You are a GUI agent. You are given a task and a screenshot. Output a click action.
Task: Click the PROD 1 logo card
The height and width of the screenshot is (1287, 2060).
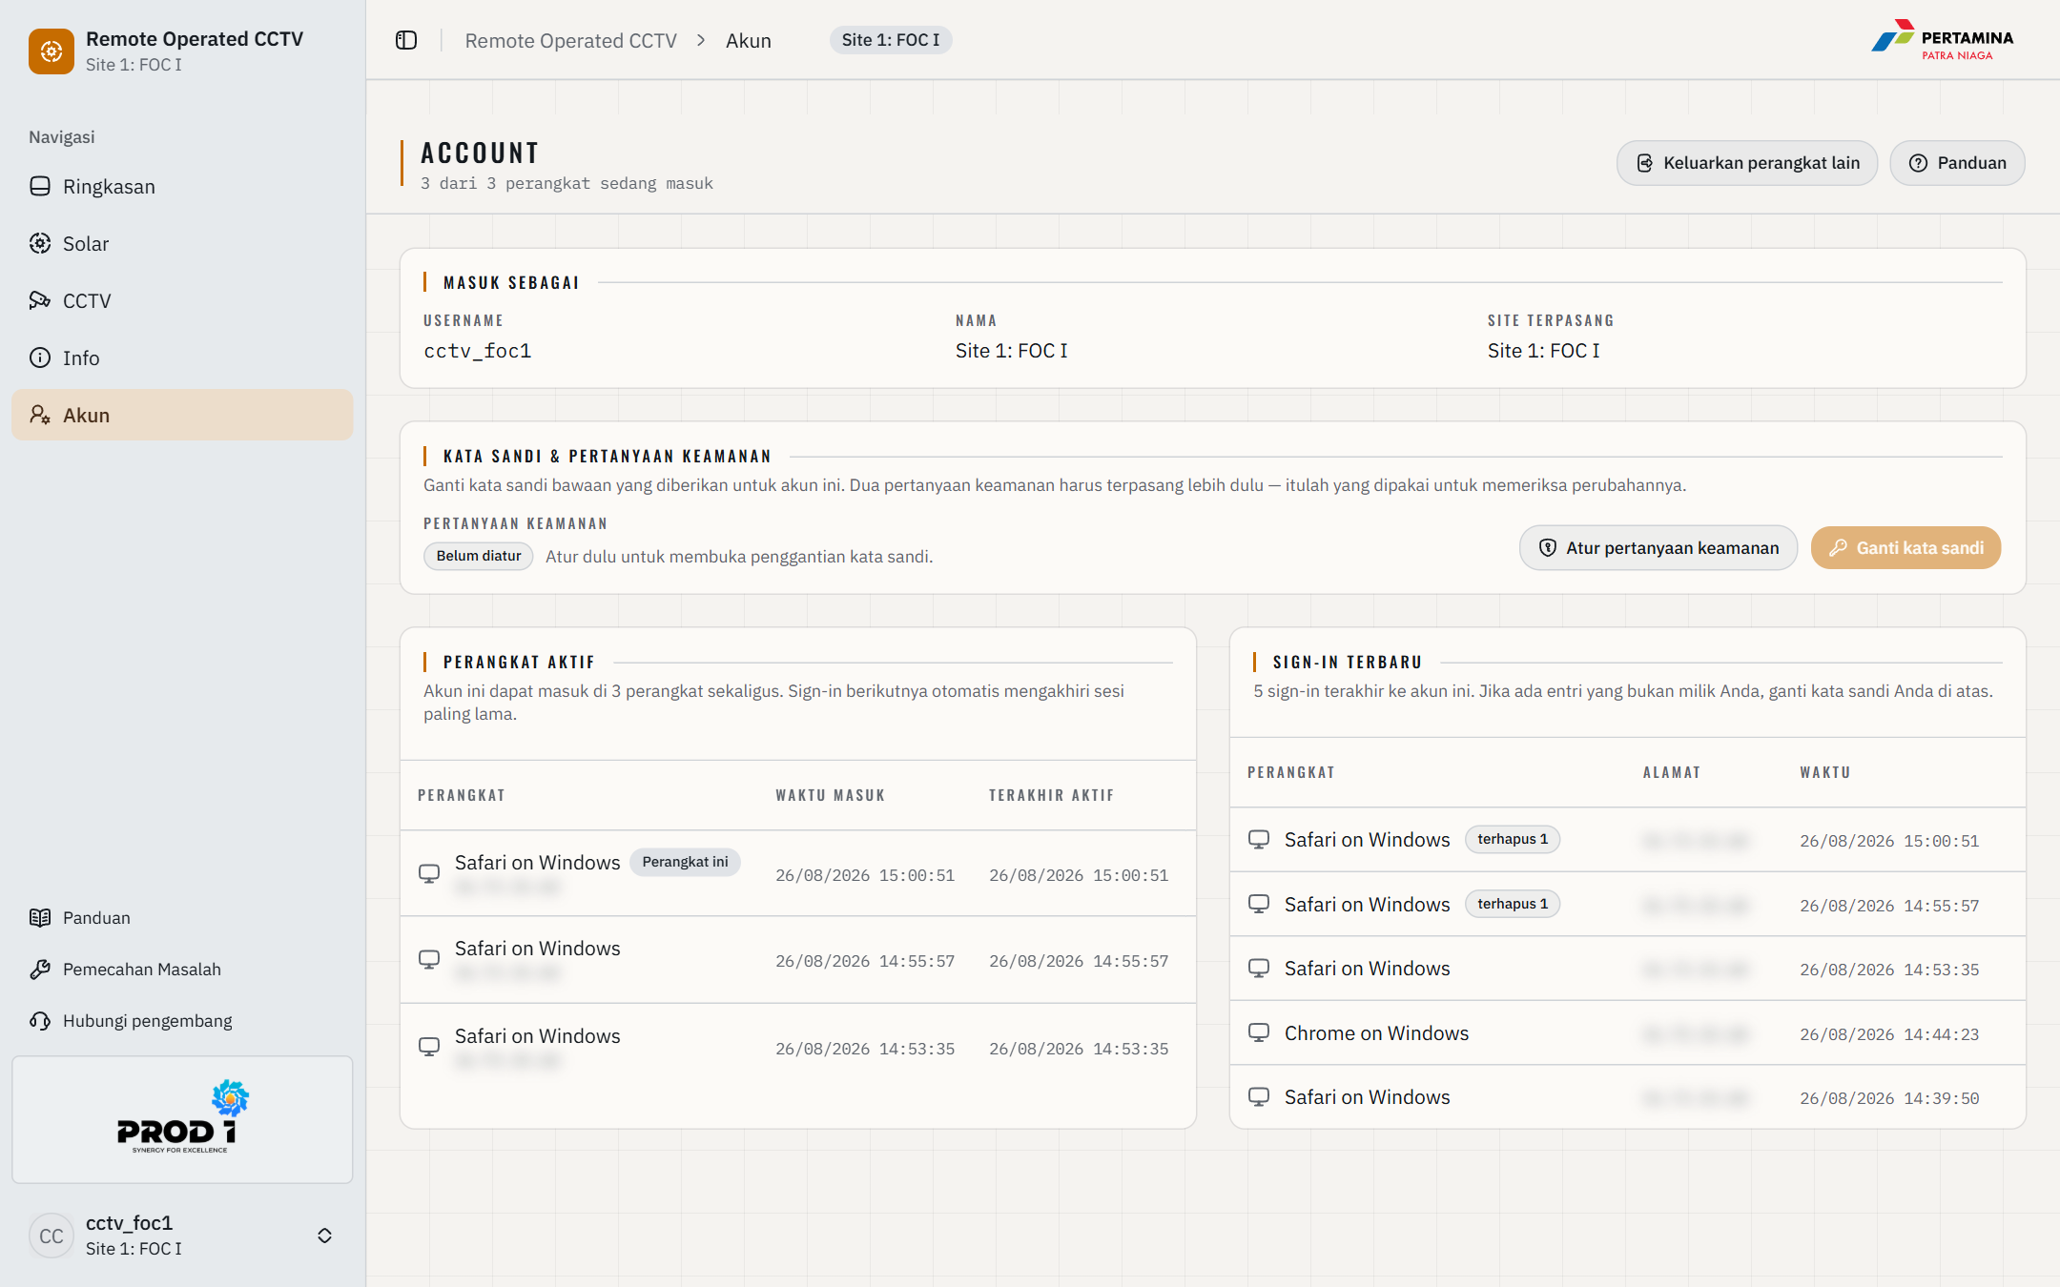(x=182, y=1119)
